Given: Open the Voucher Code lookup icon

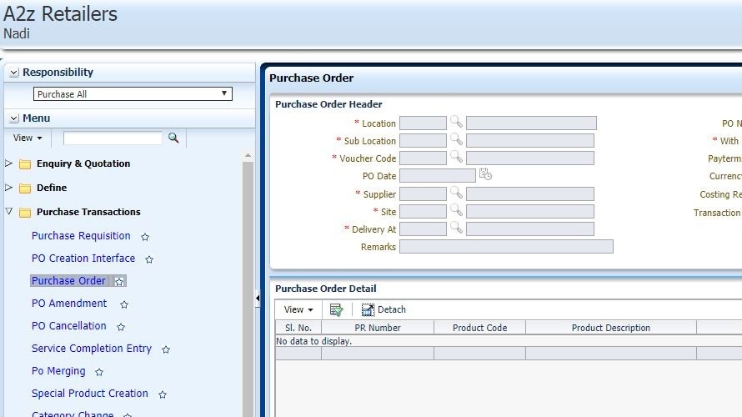Looking at the screenshot, I should pyautogui.click(x=456, y=157).
